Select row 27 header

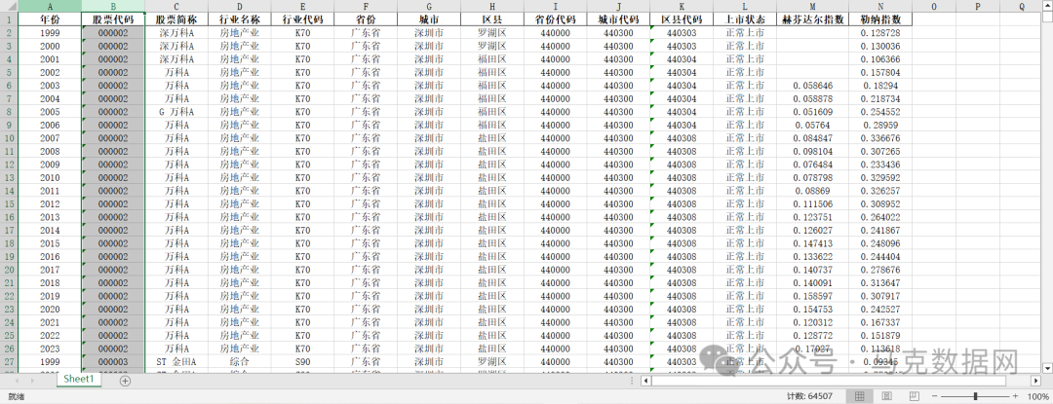[x=9, y=362]
